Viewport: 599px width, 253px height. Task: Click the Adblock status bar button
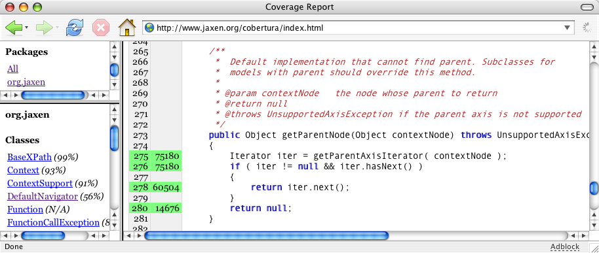tap(565, 247)
